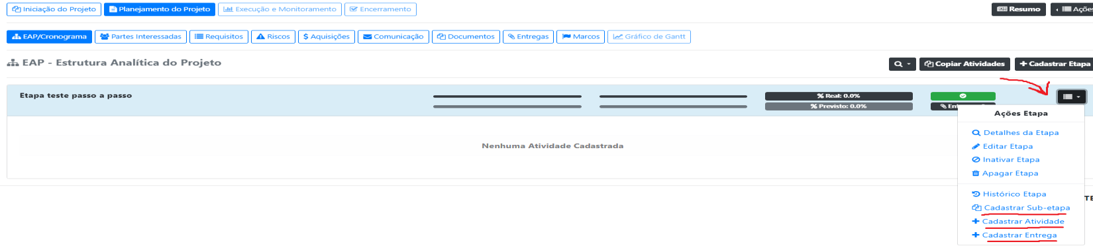The image size is (1093, 252).
Task: Switch to the Comunicação tab
Action: (x=393, y=36)
